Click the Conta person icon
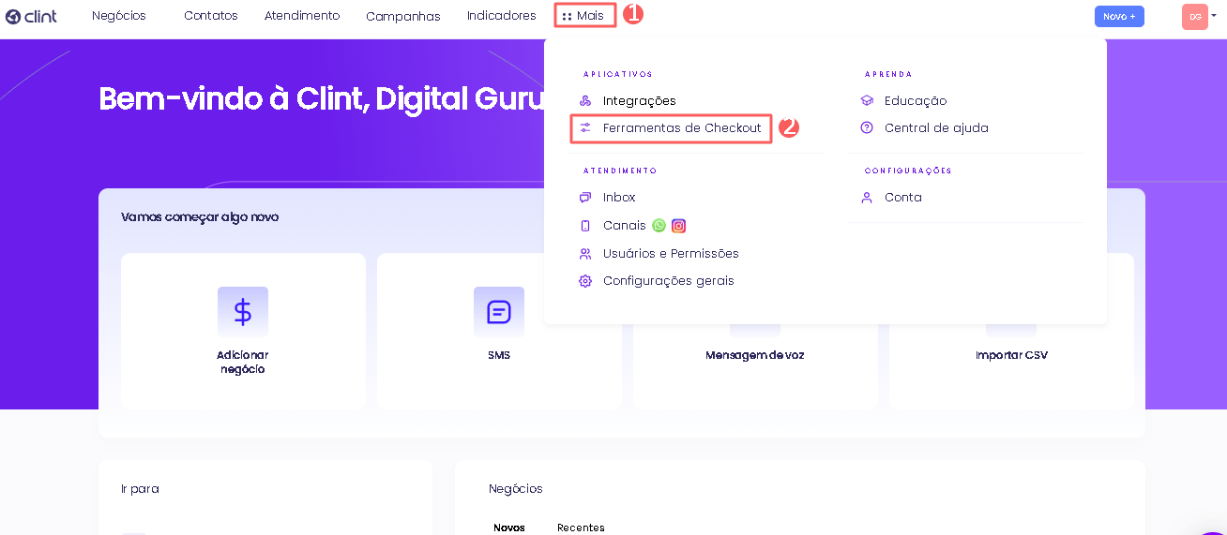Image resolution: width=1227 pixels, height=535 pixels. (x=867, y=198)
